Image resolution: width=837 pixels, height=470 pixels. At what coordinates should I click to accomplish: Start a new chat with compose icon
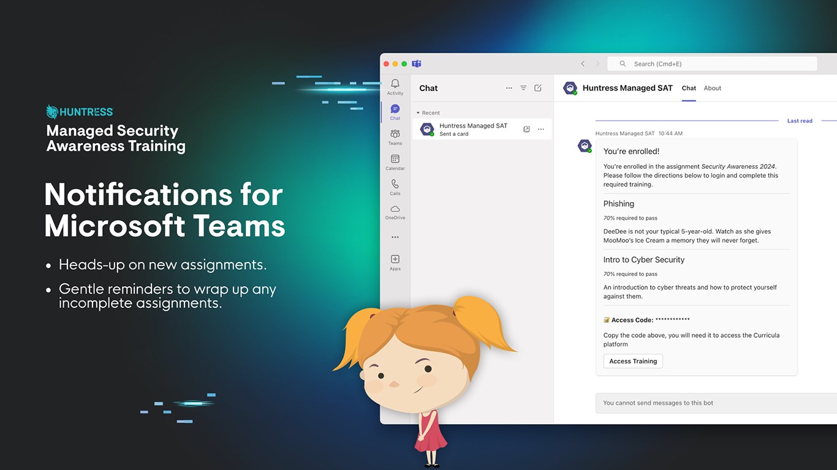pos(538,88)
